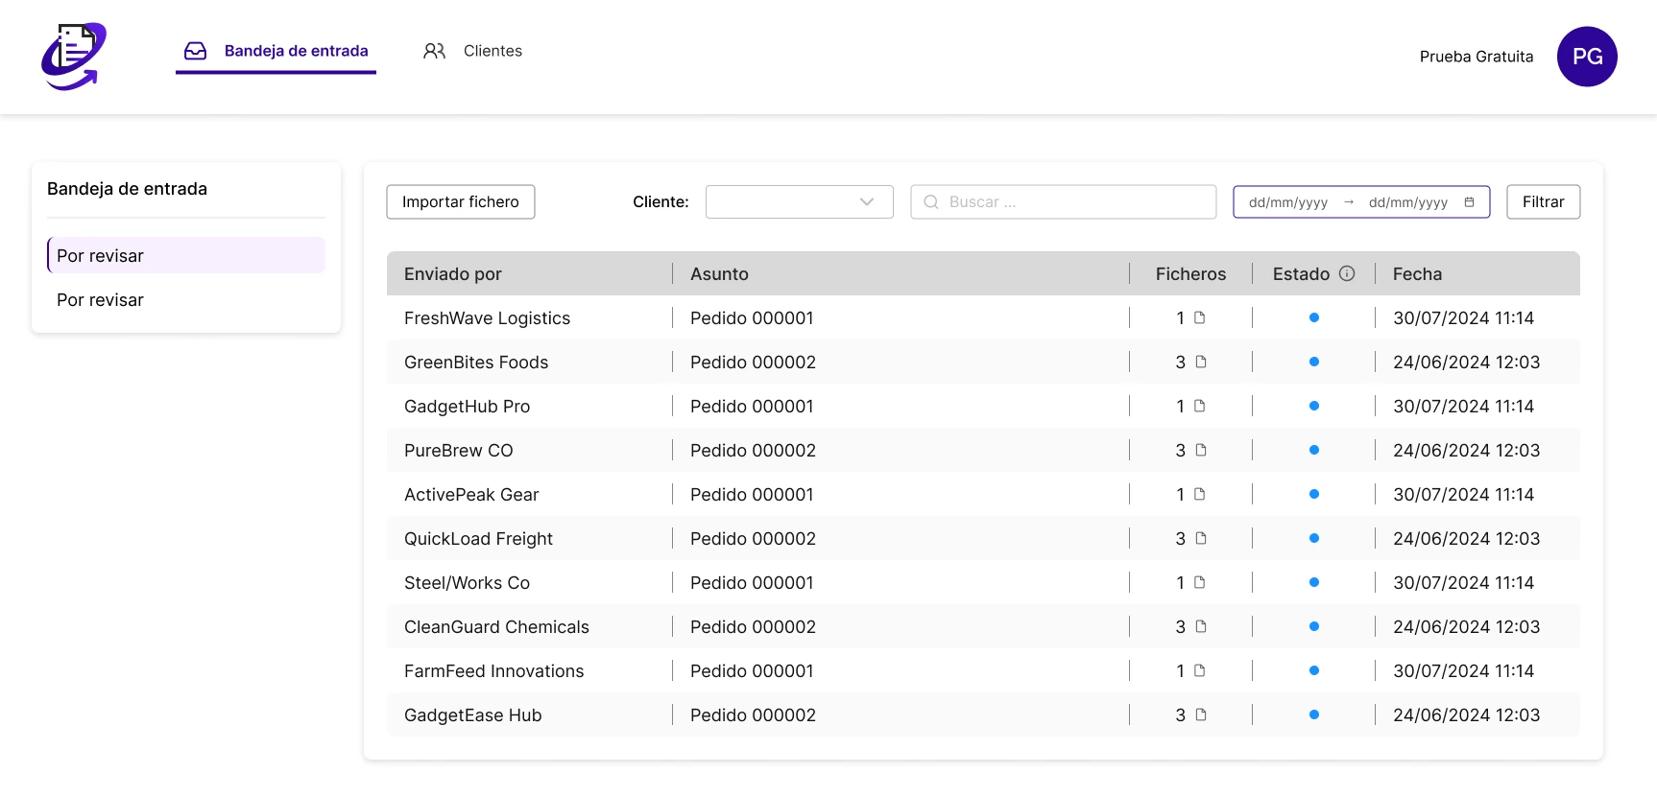This screenshot has height=796, width=1657.
Task: Open the GreenBites Foods row
Action: coord(983,362)
